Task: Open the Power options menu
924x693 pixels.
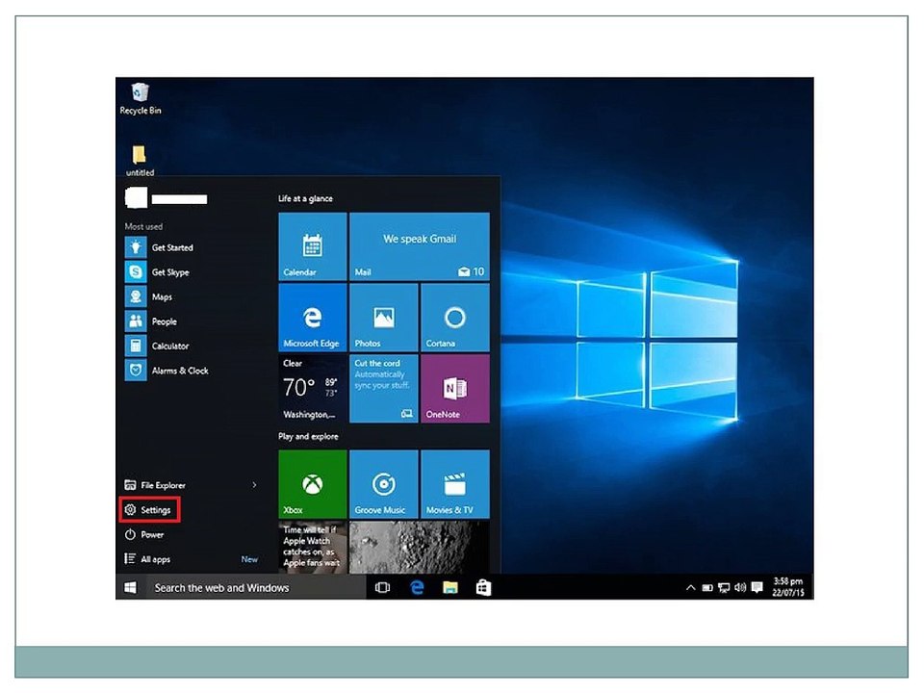Action: pyautogui.click(x=144, y=535)
